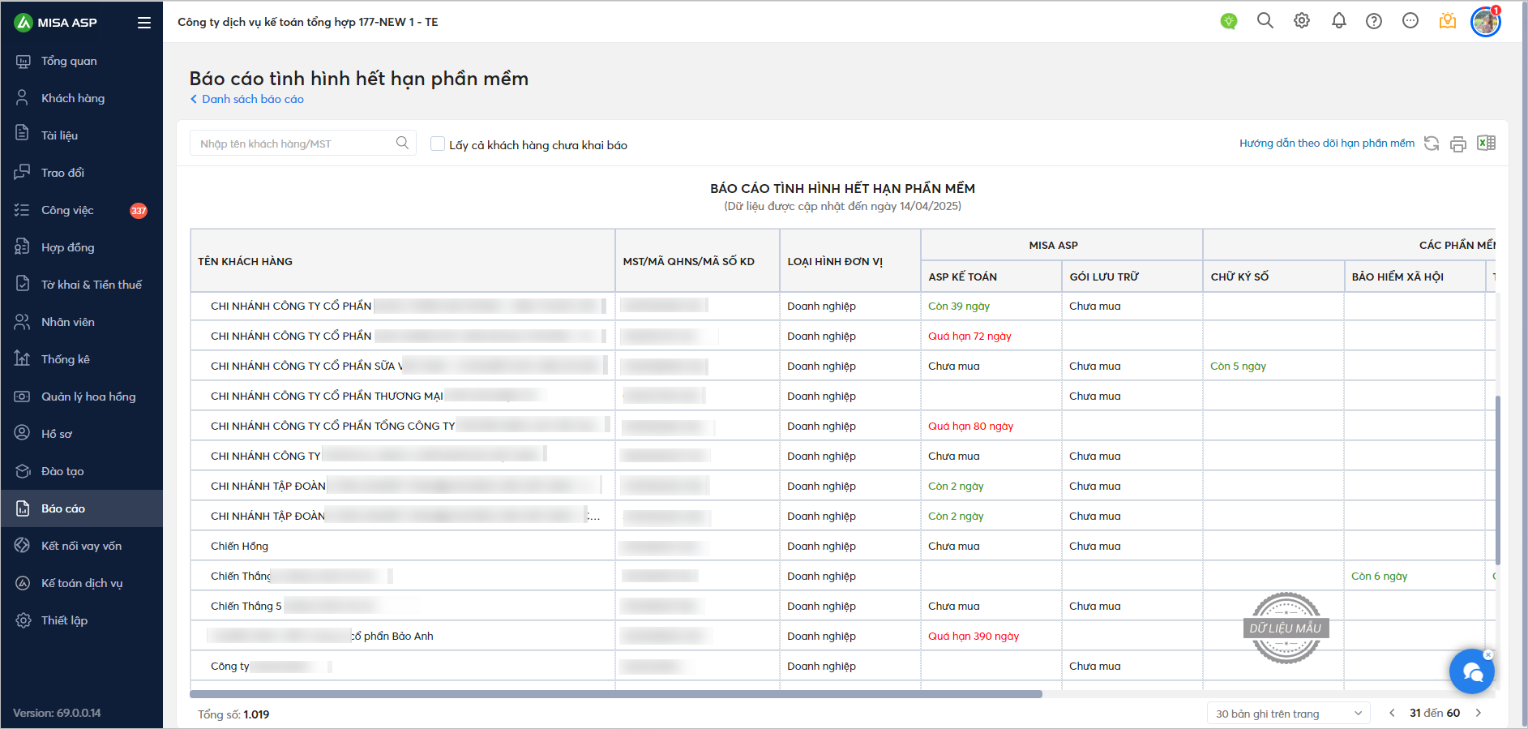The image size is (1528, 729).
Task: Check 'Lấy cả khách hàng chưa khai báo'
Action: (438, 144)
